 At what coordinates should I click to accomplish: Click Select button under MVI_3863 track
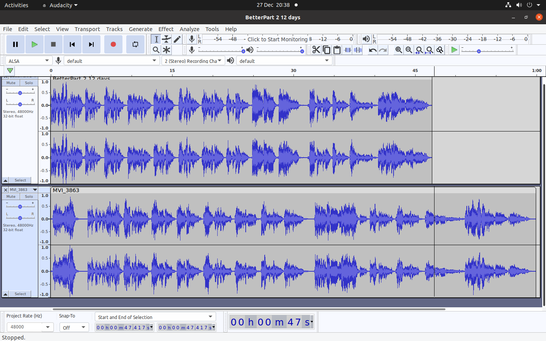click(x=20, y=294)
